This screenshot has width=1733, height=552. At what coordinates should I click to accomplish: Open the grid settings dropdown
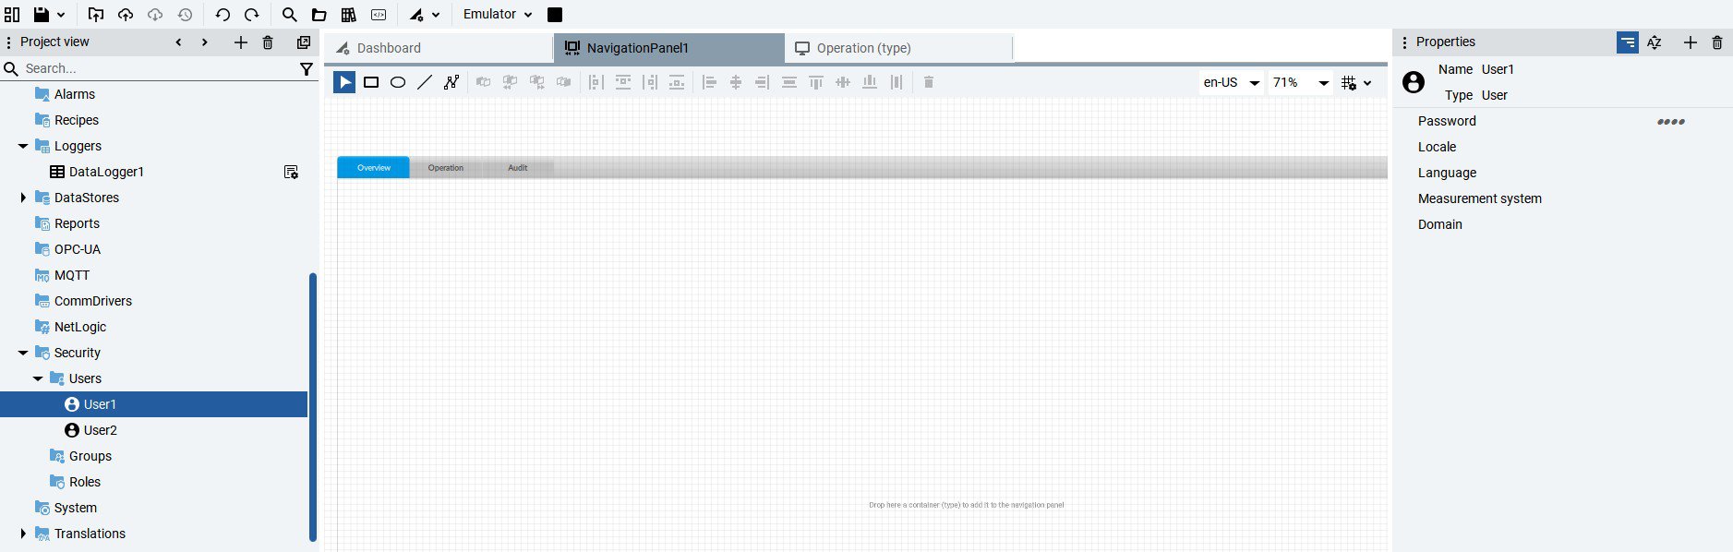click(x=1356, y=82)
